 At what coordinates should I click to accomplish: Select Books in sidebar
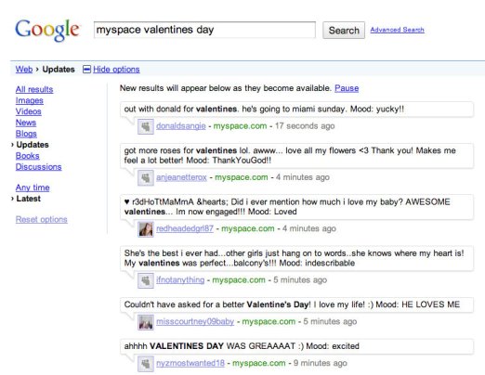point(28,156)
